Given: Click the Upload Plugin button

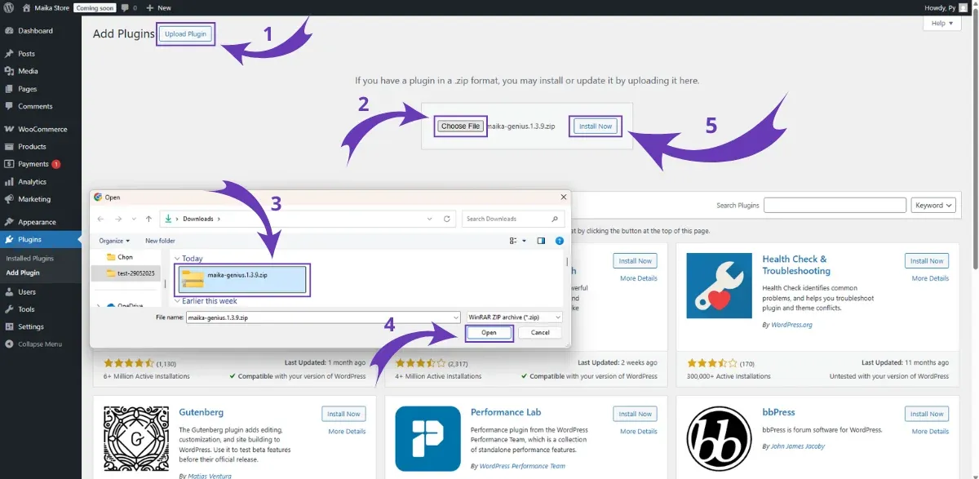Looking at the screenshot, I should [186, 33].
